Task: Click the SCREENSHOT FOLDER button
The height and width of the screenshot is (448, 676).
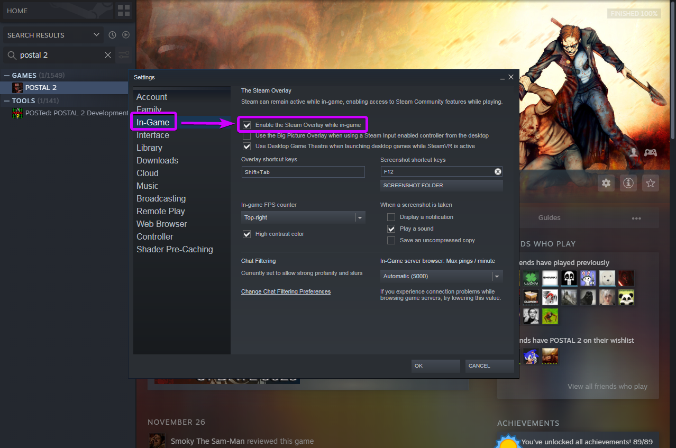Action: click(x=441, y=186)
